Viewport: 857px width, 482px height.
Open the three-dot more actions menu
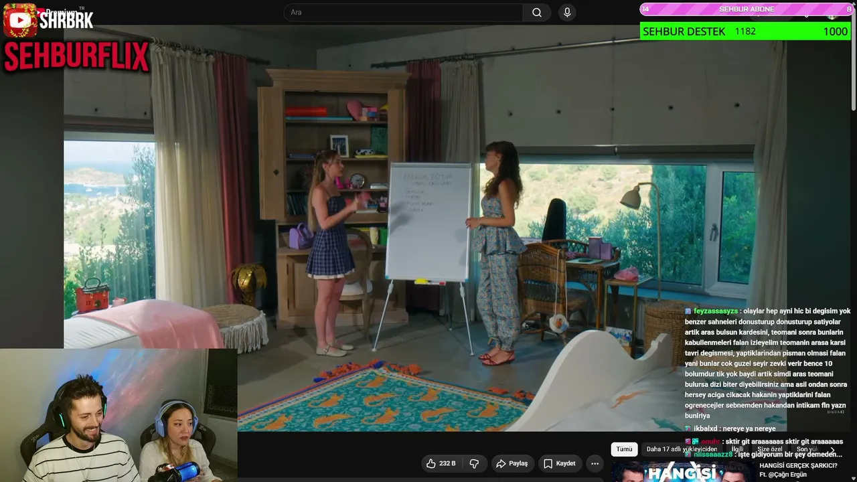pyautogui.click(x=595, y=463)
